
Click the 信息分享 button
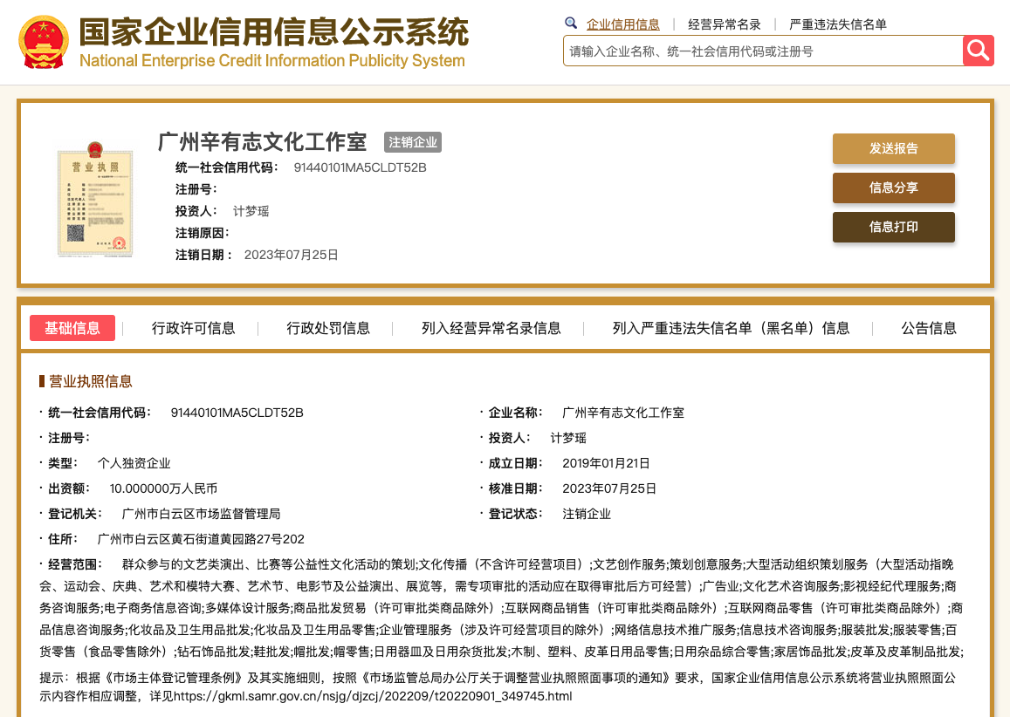point(893,188)
